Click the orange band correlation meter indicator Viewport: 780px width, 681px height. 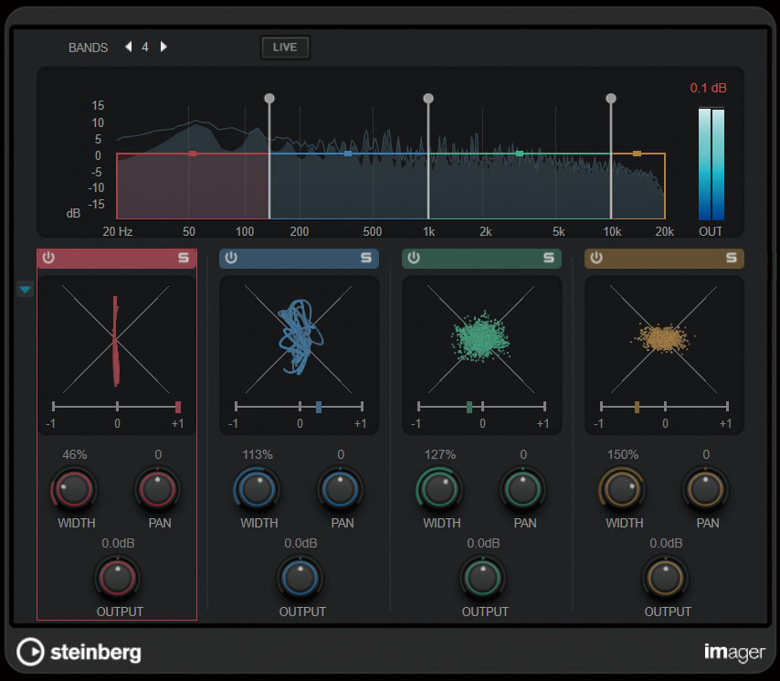tap(637, 407)
